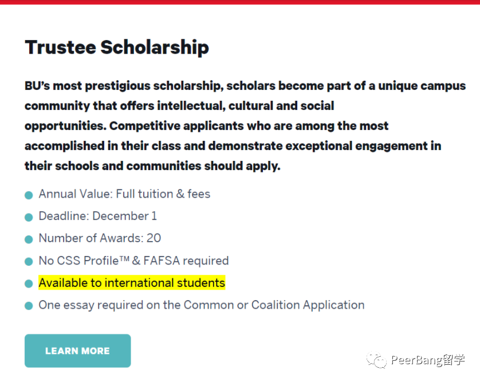Click the red bar at page top
This screenshot has height=382, width=480.
tap(240, 2)
